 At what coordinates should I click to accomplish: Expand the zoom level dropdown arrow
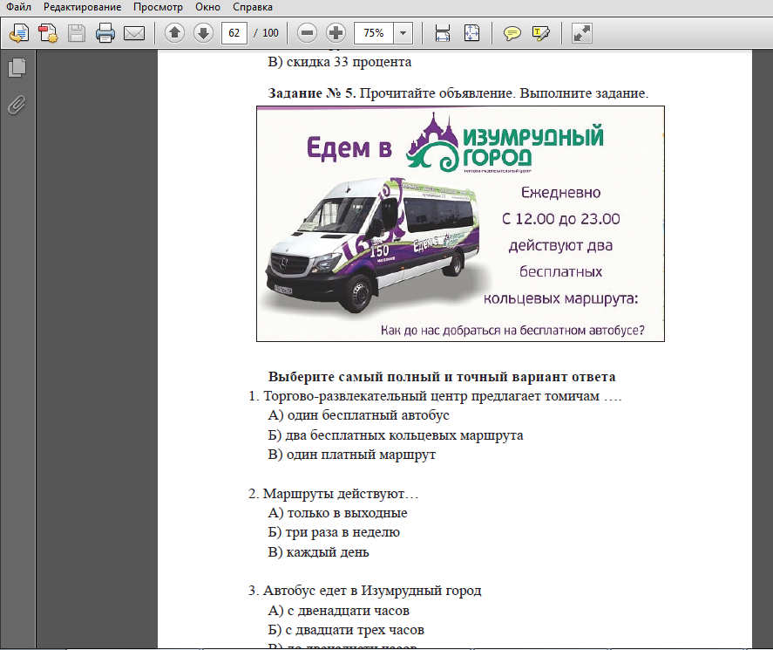tap(403, 33)
